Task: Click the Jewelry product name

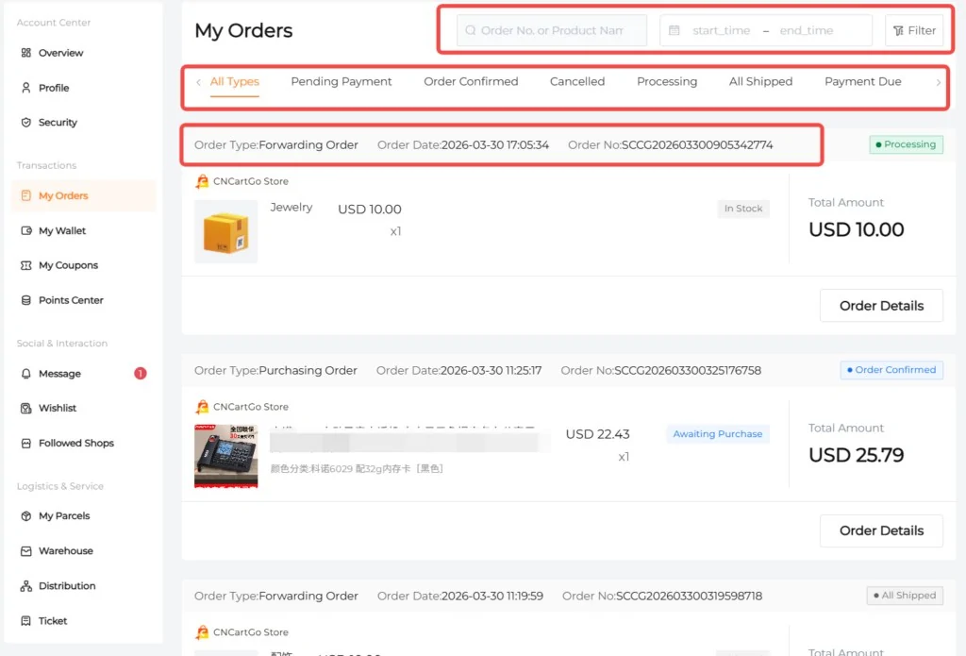Action: tap(291, 207)
